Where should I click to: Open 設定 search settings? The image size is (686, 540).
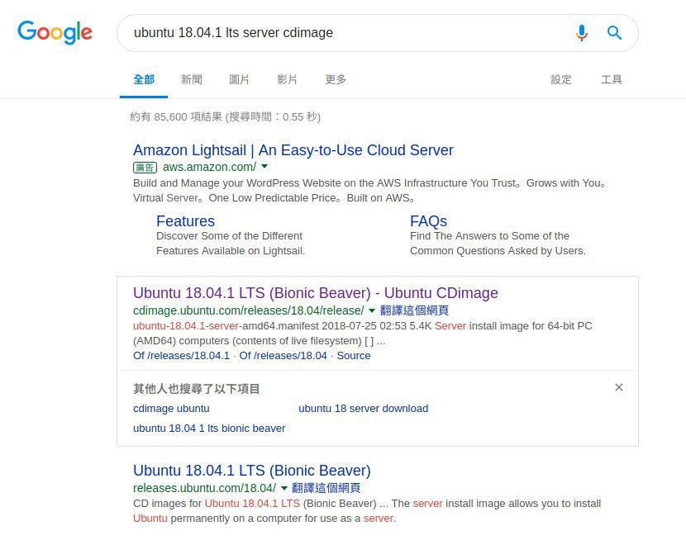(561, 79)
